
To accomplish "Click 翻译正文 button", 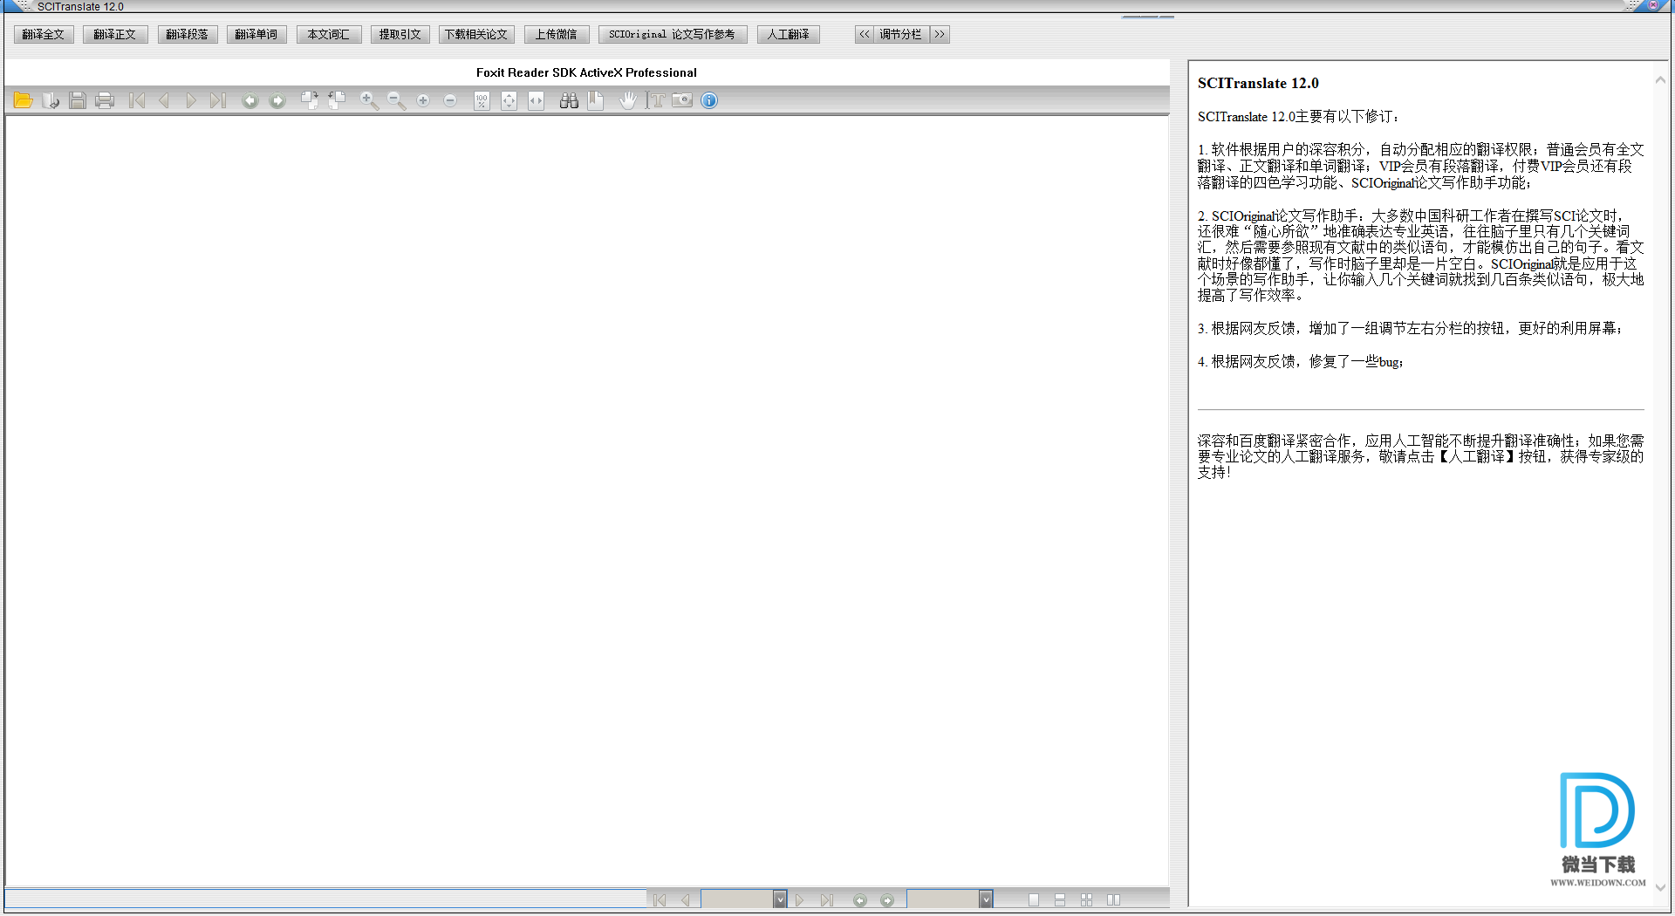I will (x=115, y=35).
